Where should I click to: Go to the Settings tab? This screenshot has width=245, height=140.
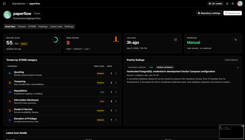pos(69,27)
